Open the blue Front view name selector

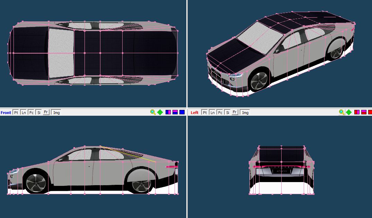[6, 113]
